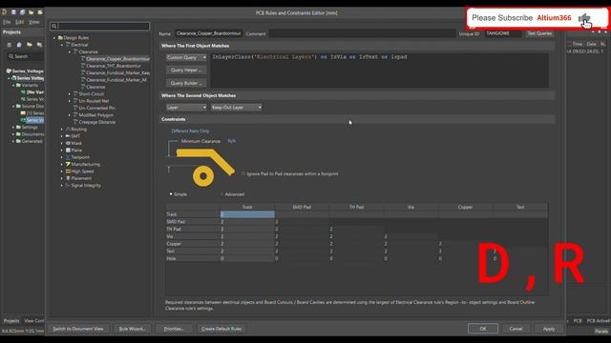Click the rules search magnifier icon
Screen dimensions: 611x343
pyautogui.click(x=54, y=26)
